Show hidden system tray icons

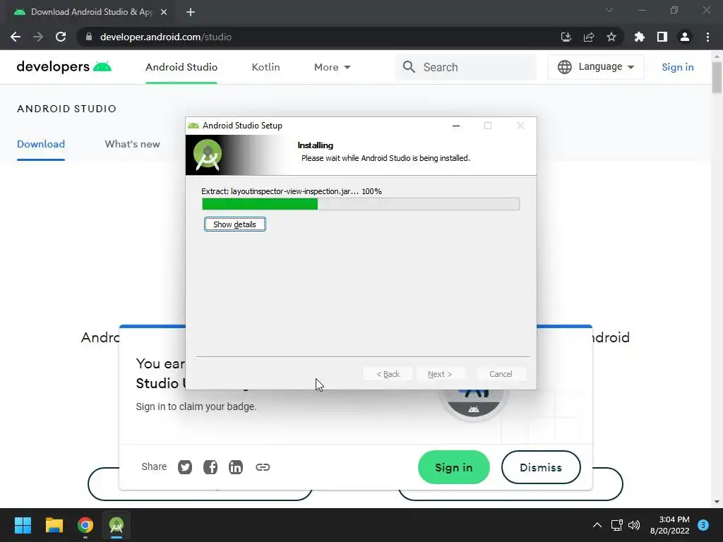(597, 525)
